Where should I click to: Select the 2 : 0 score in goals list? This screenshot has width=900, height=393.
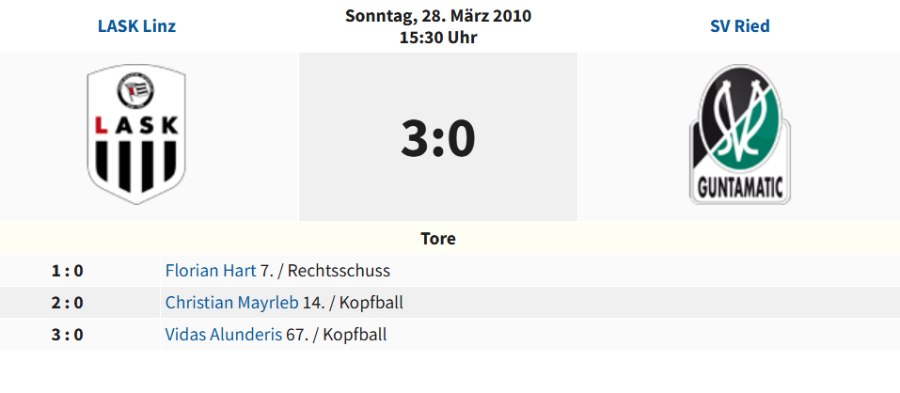(x=67, y=303)
